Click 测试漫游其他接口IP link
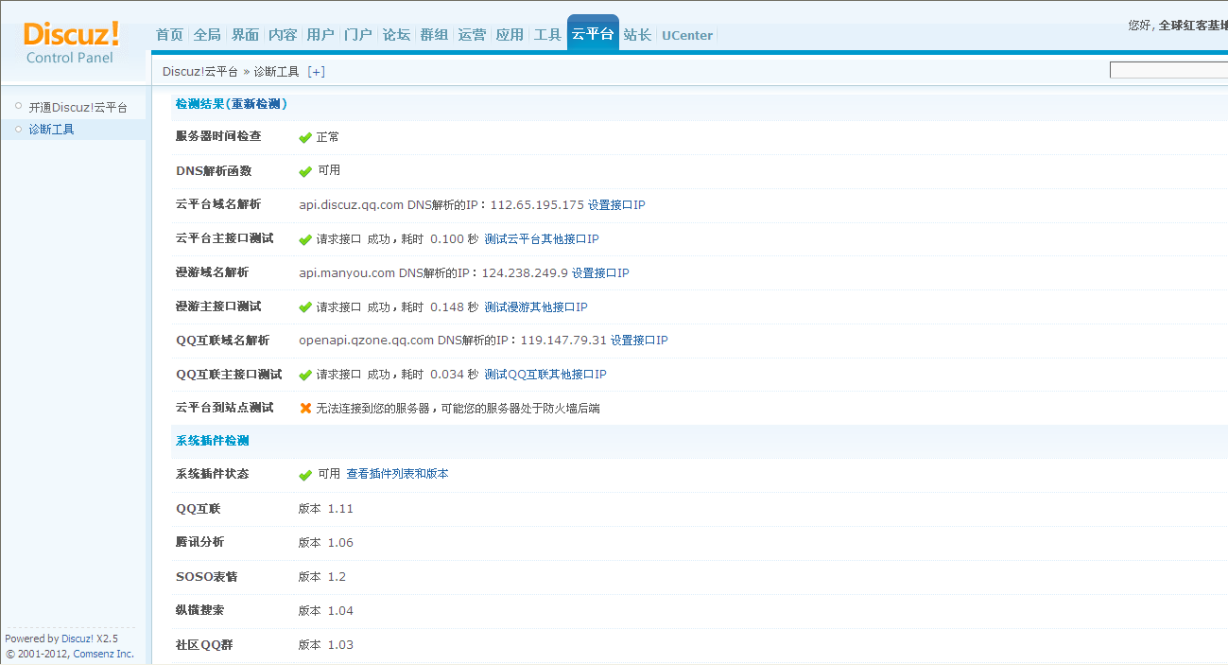1228x665 pixels. (x=536, y=306)
